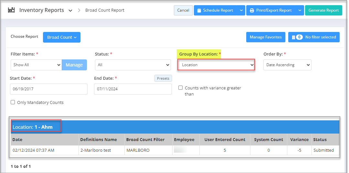Open the Order By Date Ascending dropdown
Screen dimensions: 349x173
(287, 65)
